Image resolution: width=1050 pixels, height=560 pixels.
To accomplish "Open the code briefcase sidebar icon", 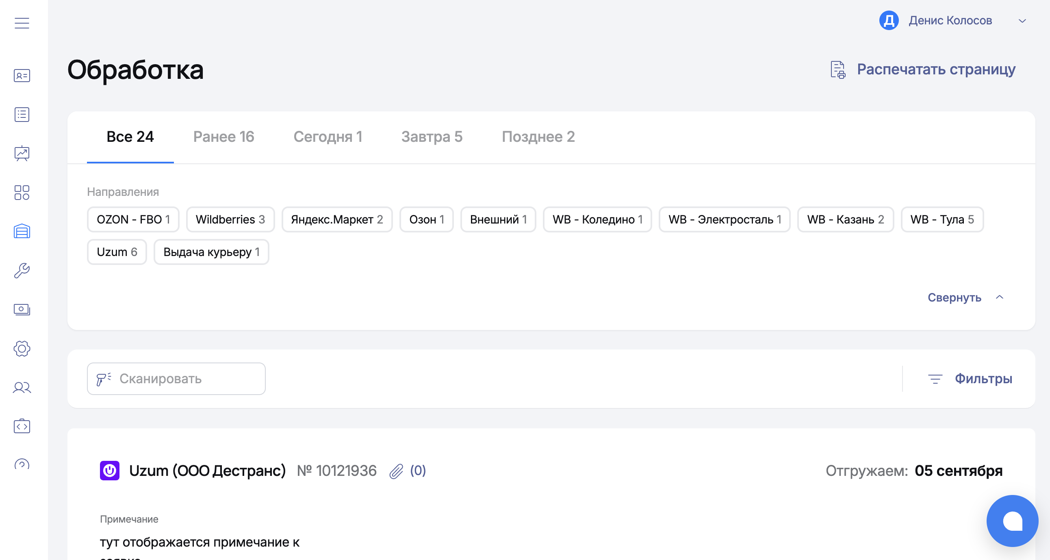I will pyautogui.click(x=22, y=426).
